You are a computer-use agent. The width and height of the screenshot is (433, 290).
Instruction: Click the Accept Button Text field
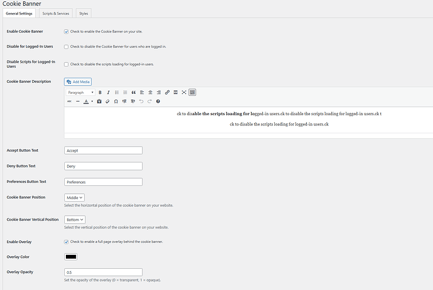click(104, 150)
